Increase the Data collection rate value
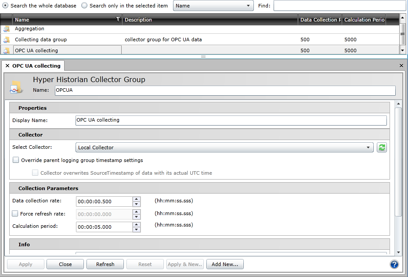Image resolution: width=408 pixels, height=277 pixels. [x=137, y=199]
